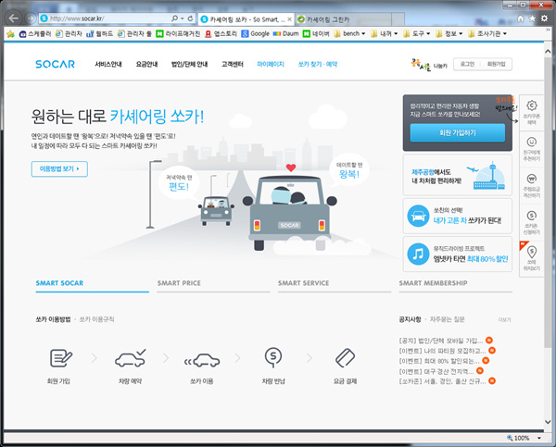Image resolution: width=556 pixels, height=447 pixels.
Task: Click the URL address field
Action: 108,19
